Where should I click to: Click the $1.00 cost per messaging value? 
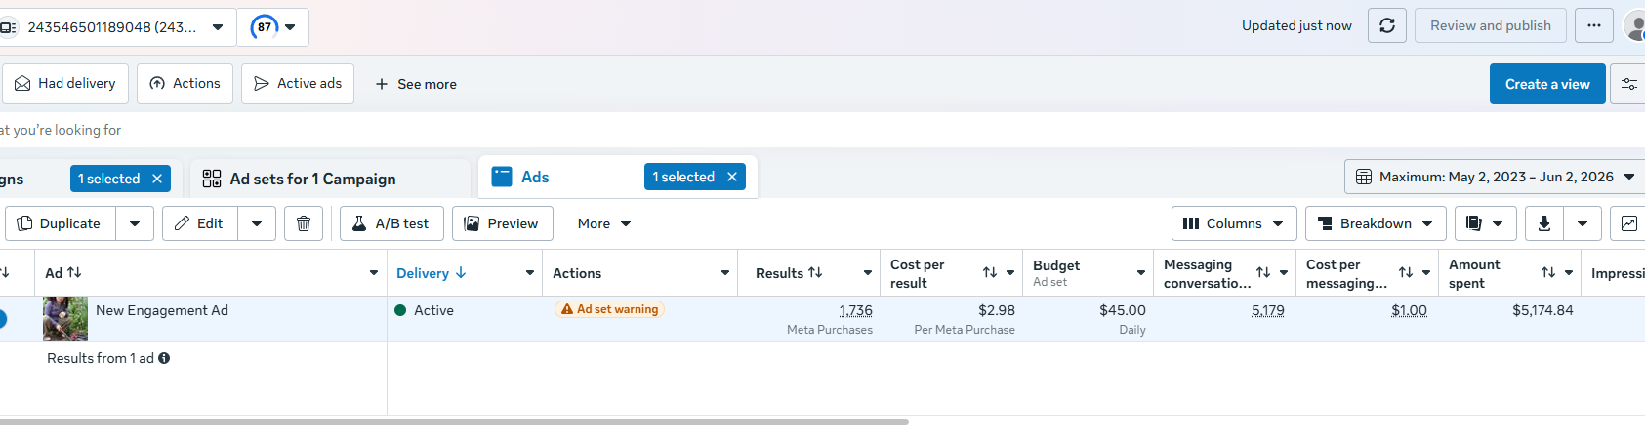click(1409, 310)
